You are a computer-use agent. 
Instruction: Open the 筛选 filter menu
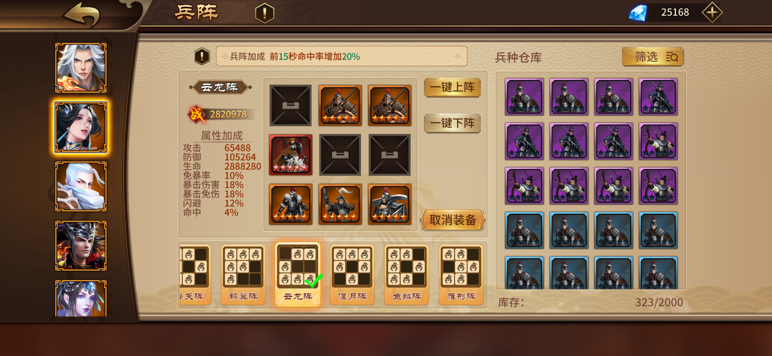(653, 57)
